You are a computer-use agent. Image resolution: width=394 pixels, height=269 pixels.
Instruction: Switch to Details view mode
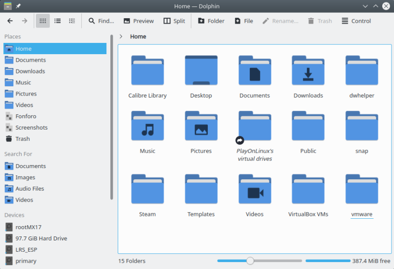tap(72, 21)
